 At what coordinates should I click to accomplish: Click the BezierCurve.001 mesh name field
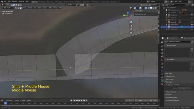(x=180, y=42)
